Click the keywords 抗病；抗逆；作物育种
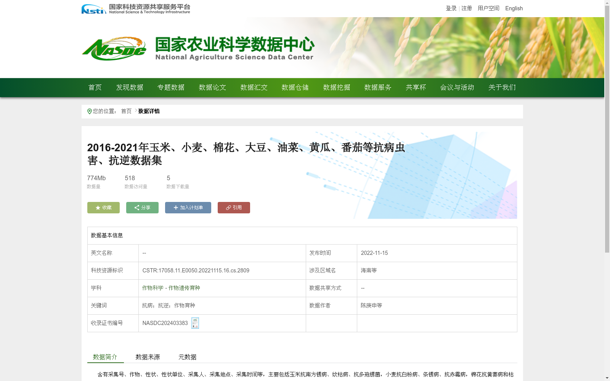Image resolution: width=610 pixels, height=381 pixels. pos(169,306)
